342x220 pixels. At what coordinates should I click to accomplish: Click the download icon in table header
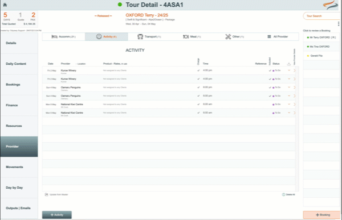[288, 64]
